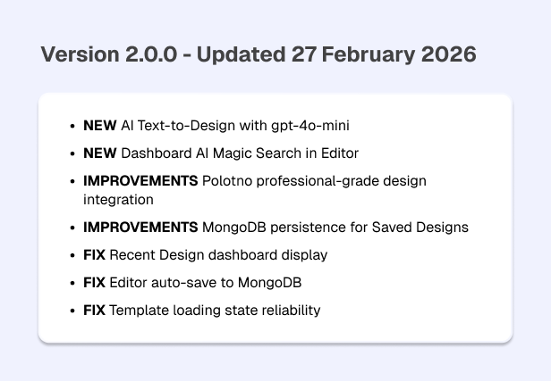This screenshot has height=381, width=551.
Task: Select Dashboard AI Magic Search entry
Action: coord(221,153)
